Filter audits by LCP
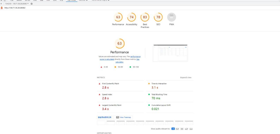This screenshot has width=280, height=134. coord(186,129)
